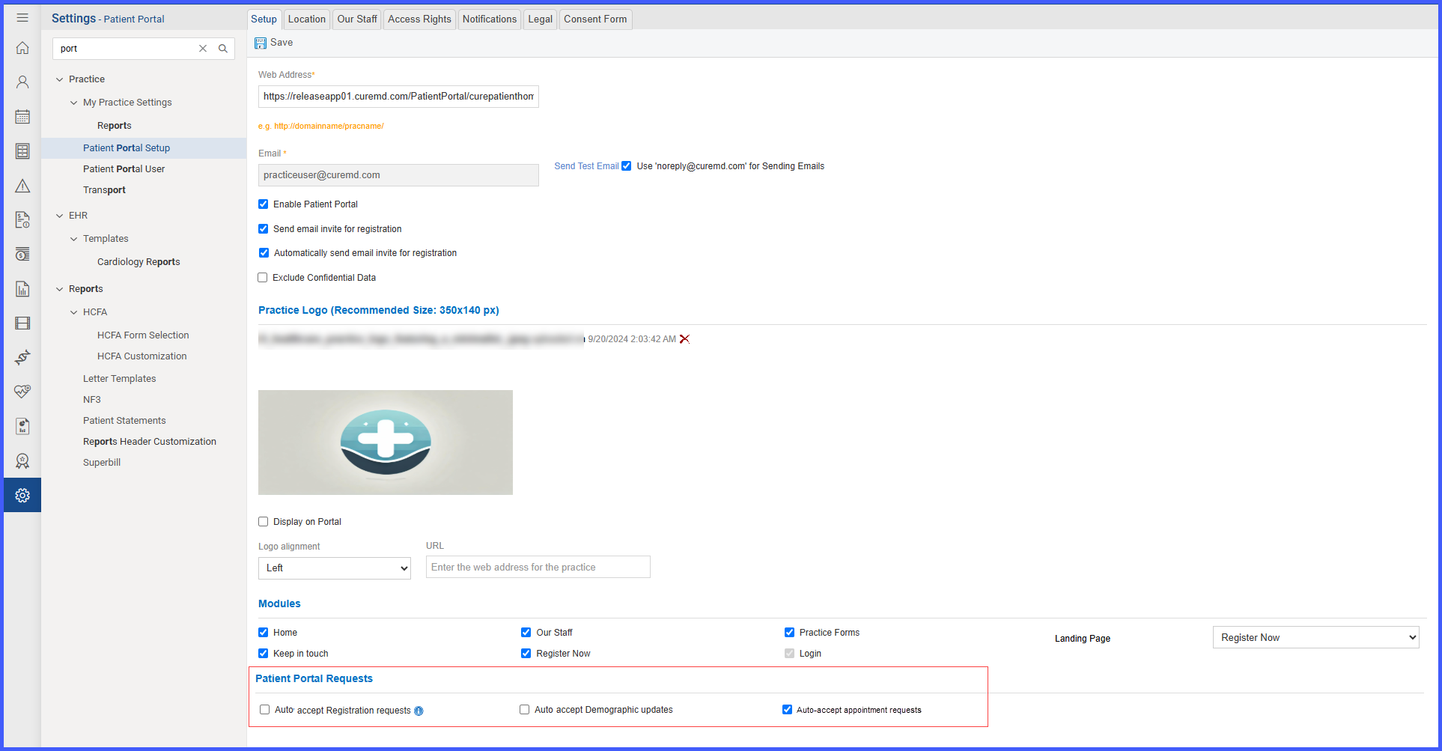
Task: Go to the Home icon in sidebar
Action: pos(22,48)
